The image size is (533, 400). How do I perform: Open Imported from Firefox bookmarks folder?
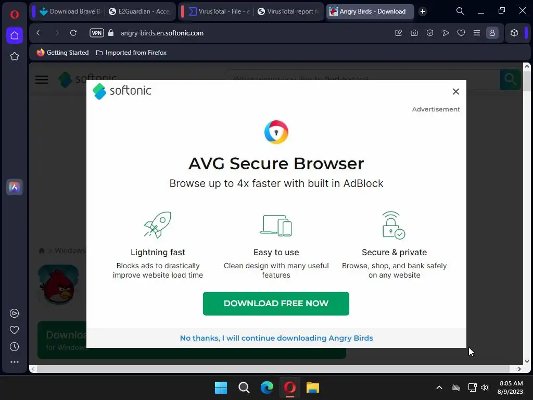131,53
